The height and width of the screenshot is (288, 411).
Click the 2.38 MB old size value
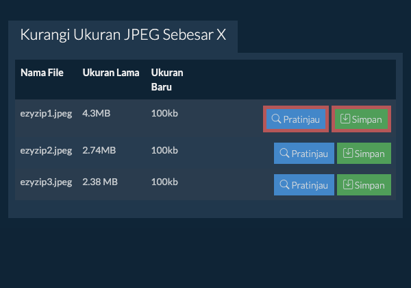pos(100,182)
